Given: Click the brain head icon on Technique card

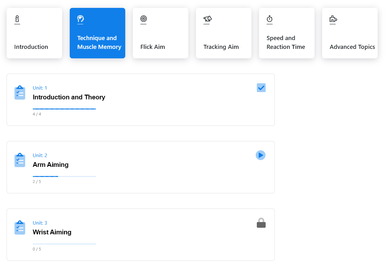Looking at the screenshot, I should [x=80, y=19].
